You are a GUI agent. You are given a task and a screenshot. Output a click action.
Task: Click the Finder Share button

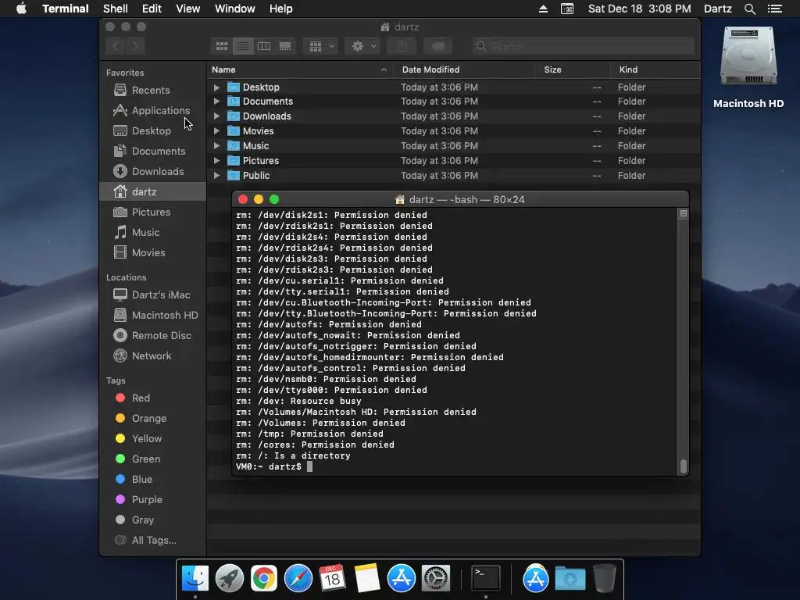[402, 46]
